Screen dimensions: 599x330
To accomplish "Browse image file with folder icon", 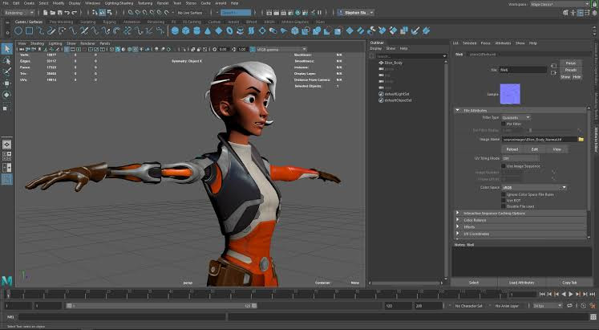I will tap(581, 139).
